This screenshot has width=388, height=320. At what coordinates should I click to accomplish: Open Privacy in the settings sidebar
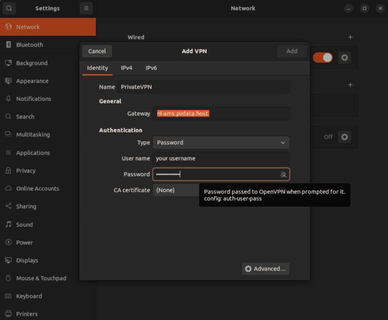[x=26, y=171]
